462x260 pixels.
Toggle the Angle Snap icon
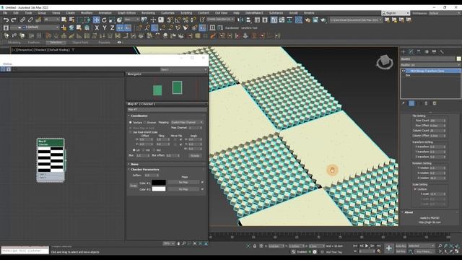point(178,20)
